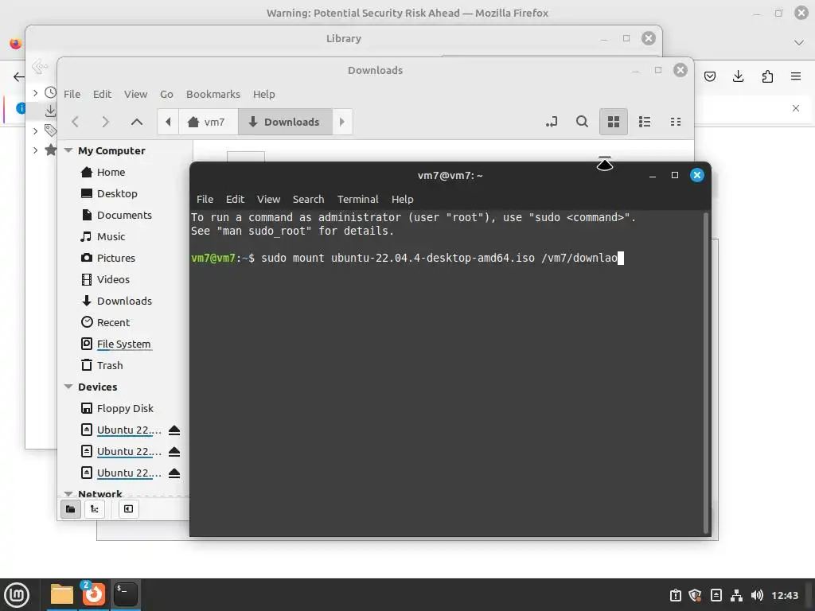815x611 pixels.
Task: Select Desktop in sidebar
Action: 116,193
